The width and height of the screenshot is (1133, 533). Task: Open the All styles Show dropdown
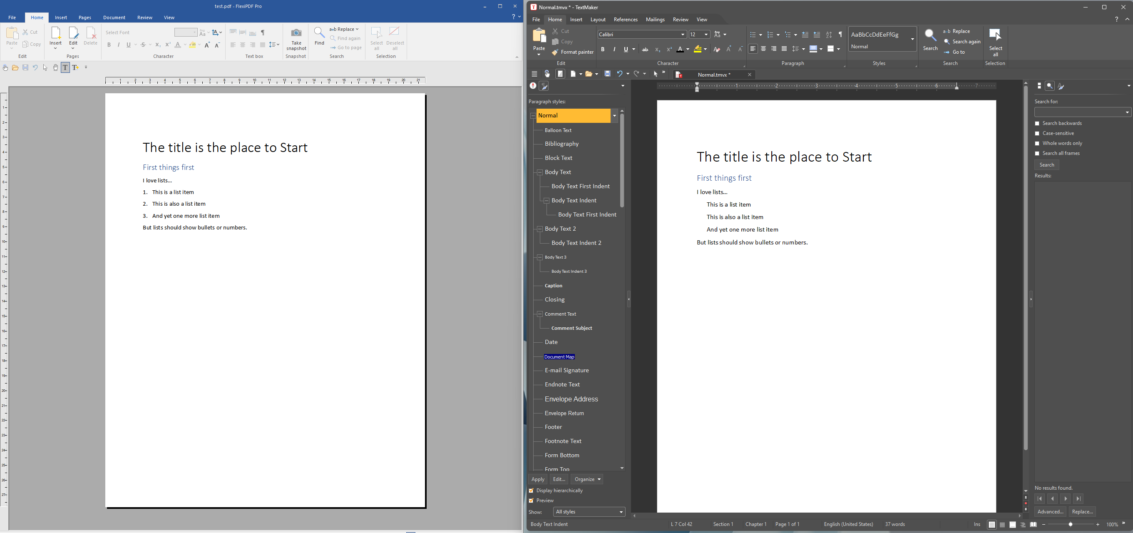[x=589, y=512]
